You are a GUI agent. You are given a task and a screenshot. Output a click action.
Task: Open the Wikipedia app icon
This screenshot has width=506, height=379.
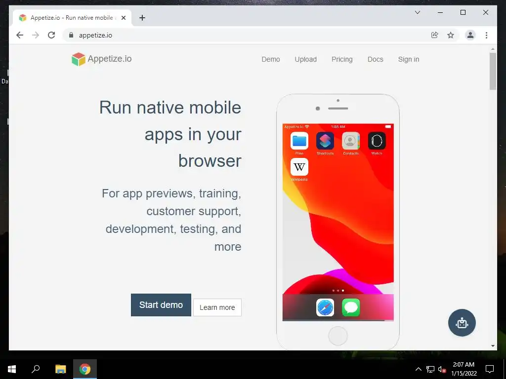click(299, 167)
